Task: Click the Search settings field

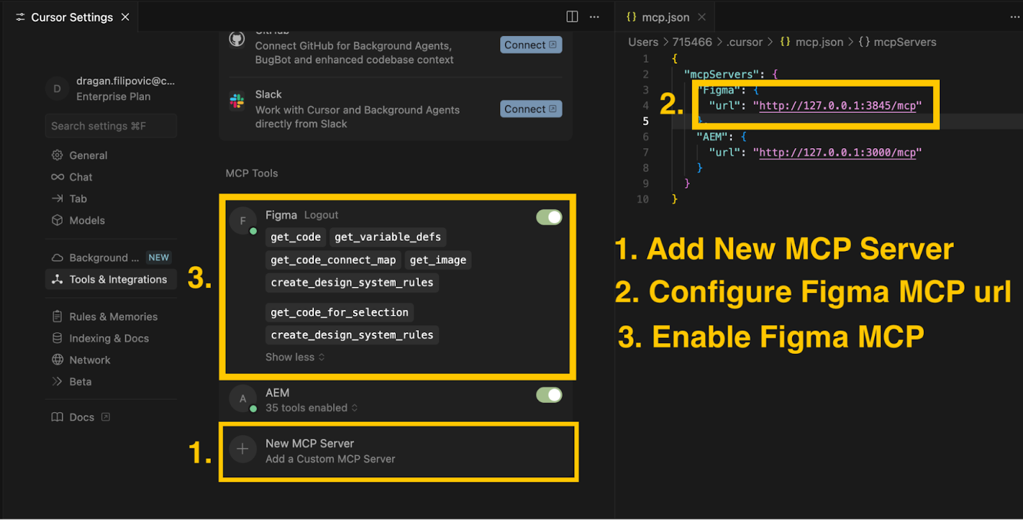Action: click(111, 126)
